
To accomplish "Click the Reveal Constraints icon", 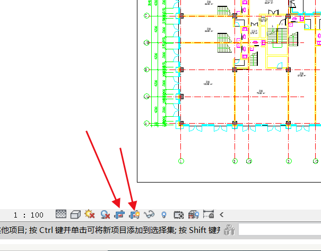I will click(208, 215).
